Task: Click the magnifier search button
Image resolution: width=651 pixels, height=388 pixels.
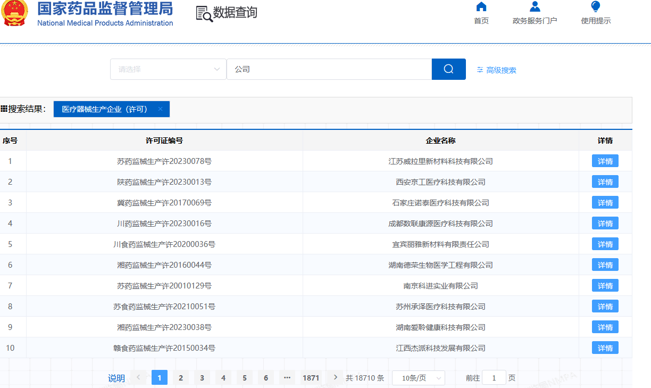Action: [448, 69]
